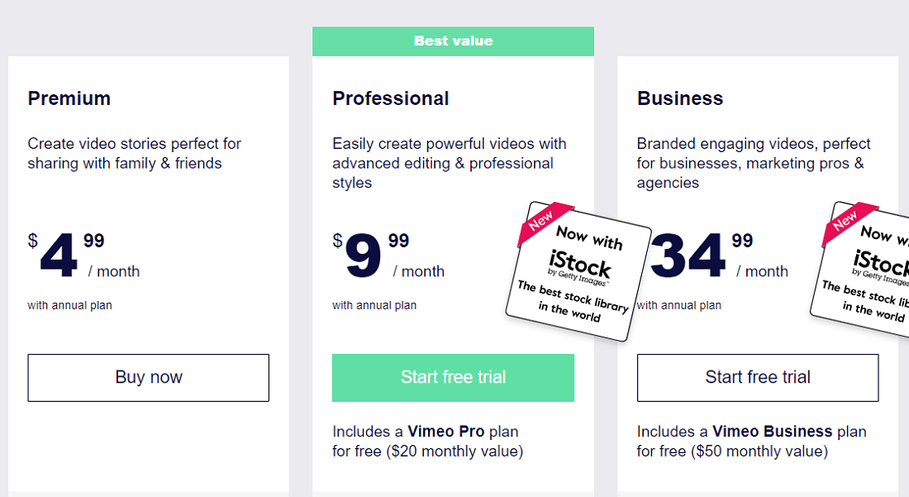
Task: Click the $9.99 per month price
Action: pyautogui.click(x=388, y=256)
